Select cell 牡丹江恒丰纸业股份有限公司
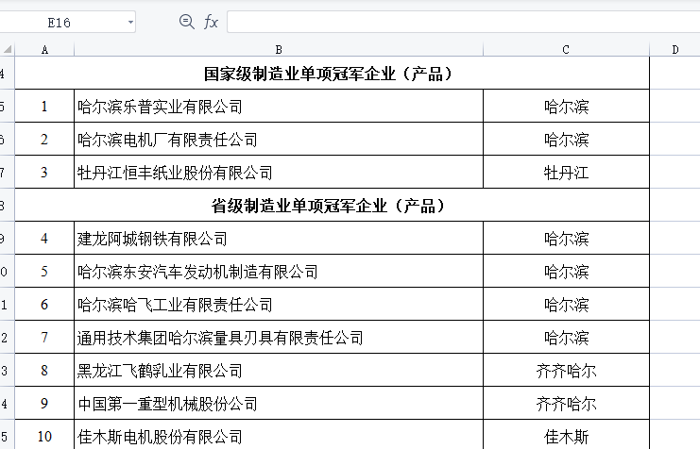This screenshot has height=449, width=700. pyautogui.click(x=279, y=172)
